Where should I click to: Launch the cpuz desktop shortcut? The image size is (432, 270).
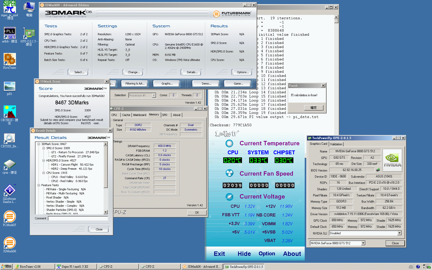coord(10,167)
